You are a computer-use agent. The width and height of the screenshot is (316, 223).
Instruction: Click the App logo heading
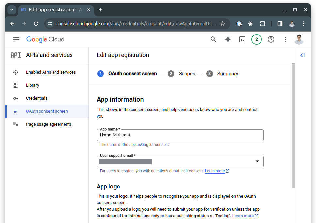tap(108, 187)
